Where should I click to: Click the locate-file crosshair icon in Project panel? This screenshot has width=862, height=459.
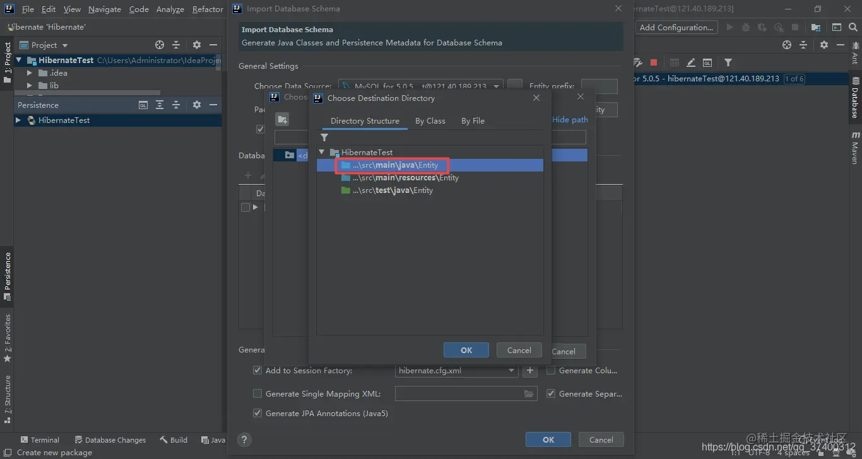pyautogui.click(x=160, y=45)
